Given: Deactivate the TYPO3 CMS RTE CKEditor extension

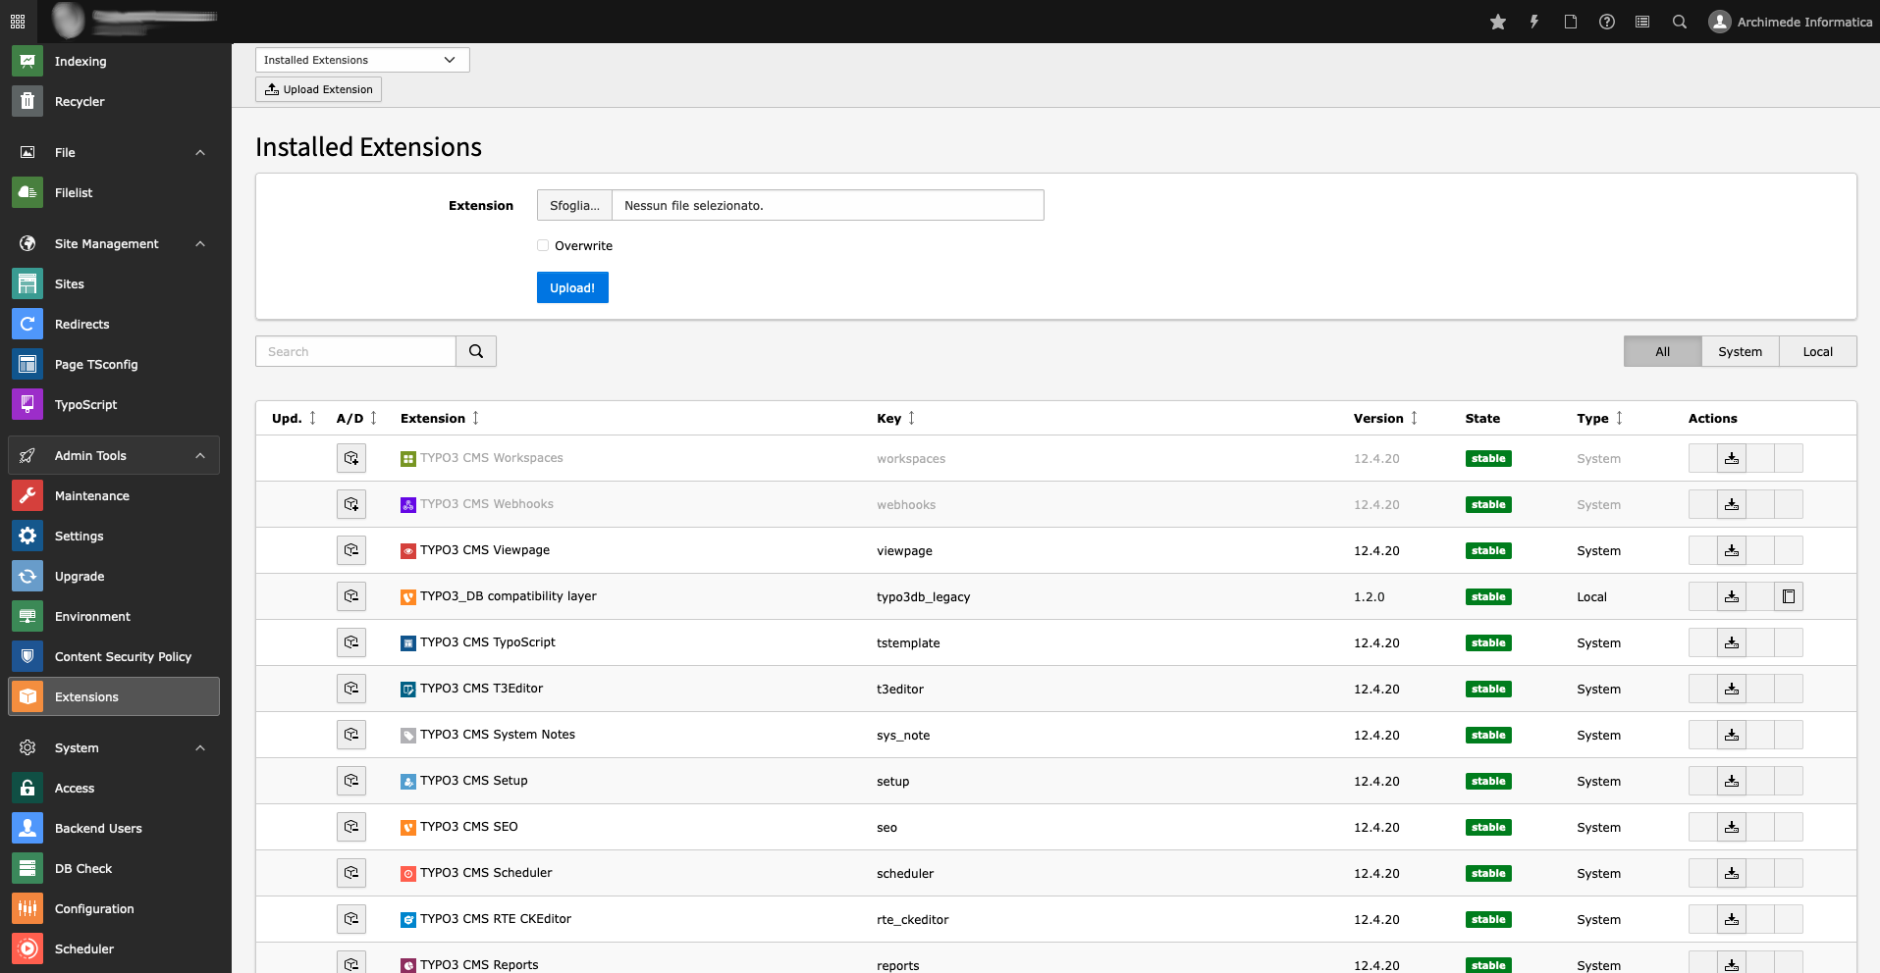Looking at the screenshot, I should (351, 919).
